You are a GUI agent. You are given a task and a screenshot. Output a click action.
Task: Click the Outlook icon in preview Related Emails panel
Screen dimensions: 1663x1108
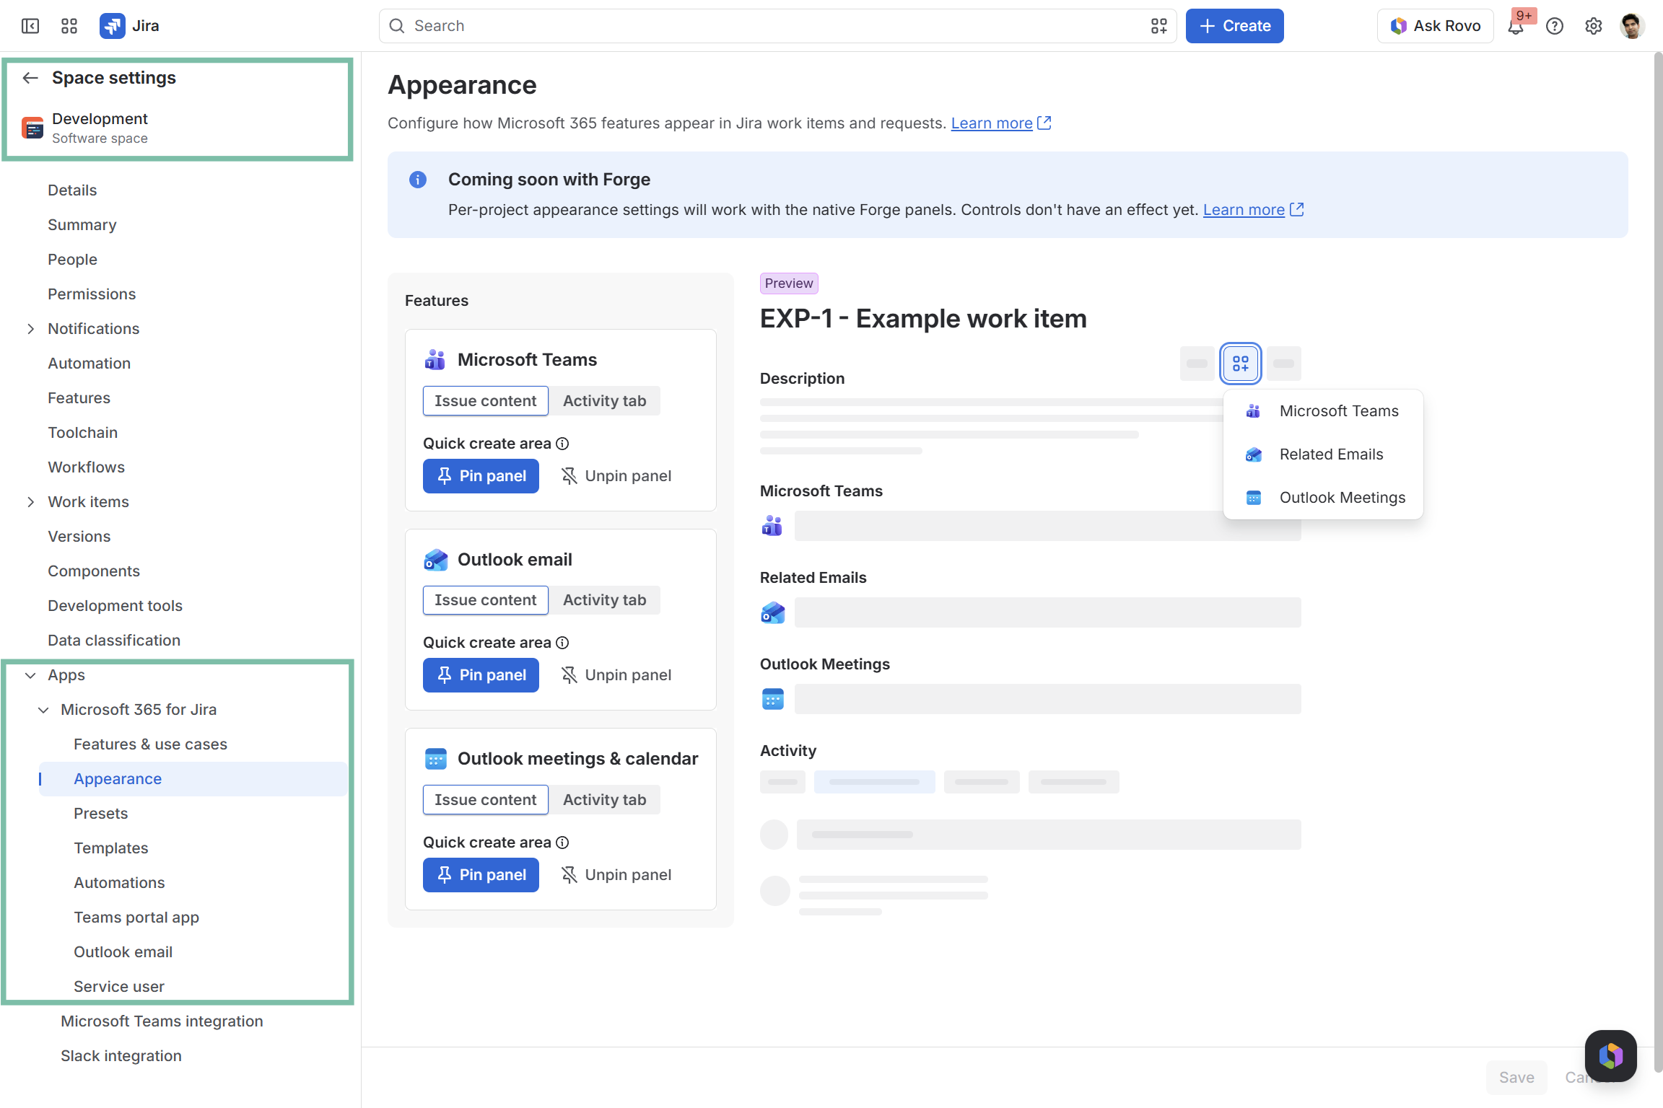772,612
